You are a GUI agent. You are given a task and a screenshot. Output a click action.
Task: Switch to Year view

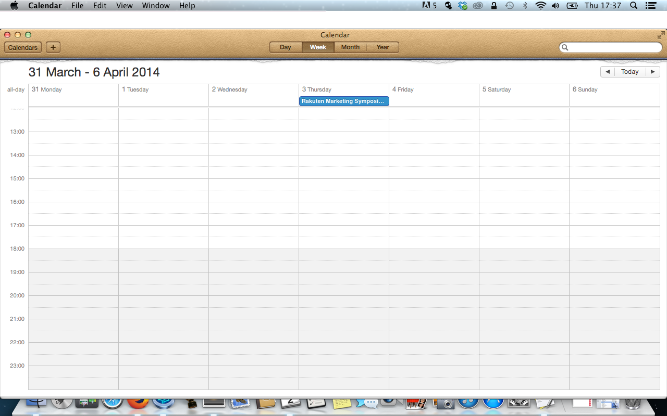point(382,47)
